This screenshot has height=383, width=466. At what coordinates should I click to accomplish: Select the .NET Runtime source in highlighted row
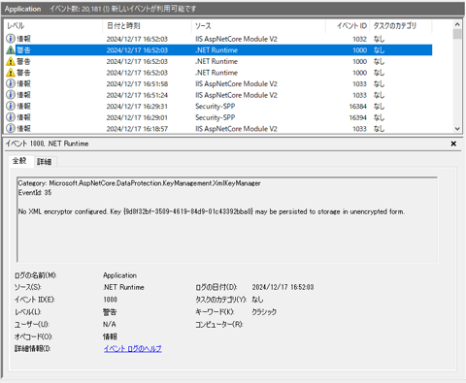tap(216, 50)
